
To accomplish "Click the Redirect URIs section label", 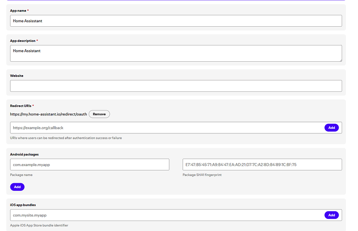I will [20, 106].
